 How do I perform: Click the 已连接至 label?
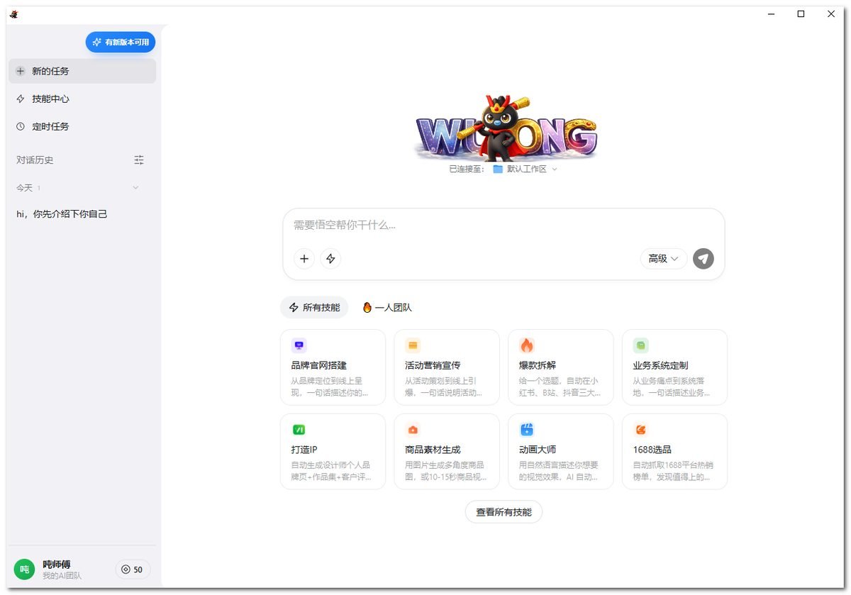[467, 169]
